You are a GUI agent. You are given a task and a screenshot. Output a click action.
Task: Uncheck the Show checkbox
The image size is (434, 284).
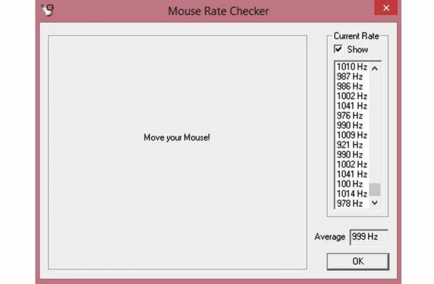click(338, 49)
